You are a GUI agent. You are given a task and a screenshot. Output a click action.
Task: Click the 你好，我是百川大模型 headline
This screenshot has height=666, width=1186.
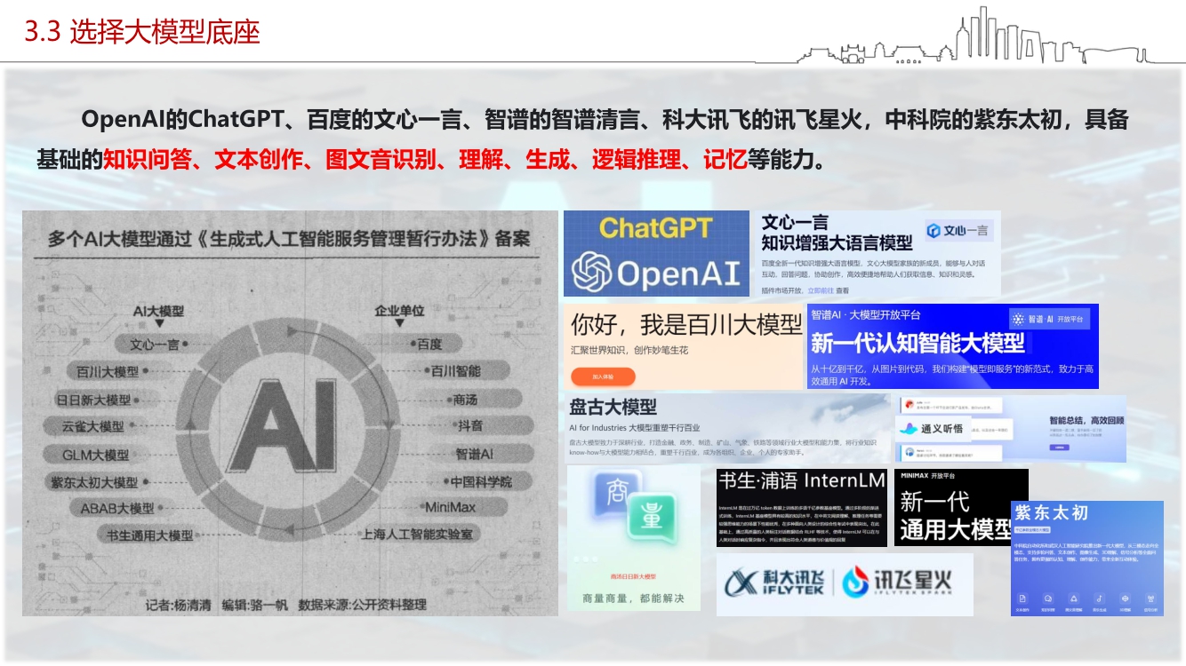pyautogui.click(x=686, y=324)
